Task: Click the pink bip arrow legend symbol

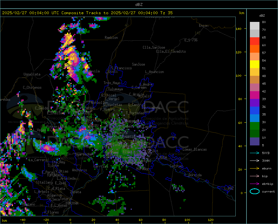Action: [255, 176]
